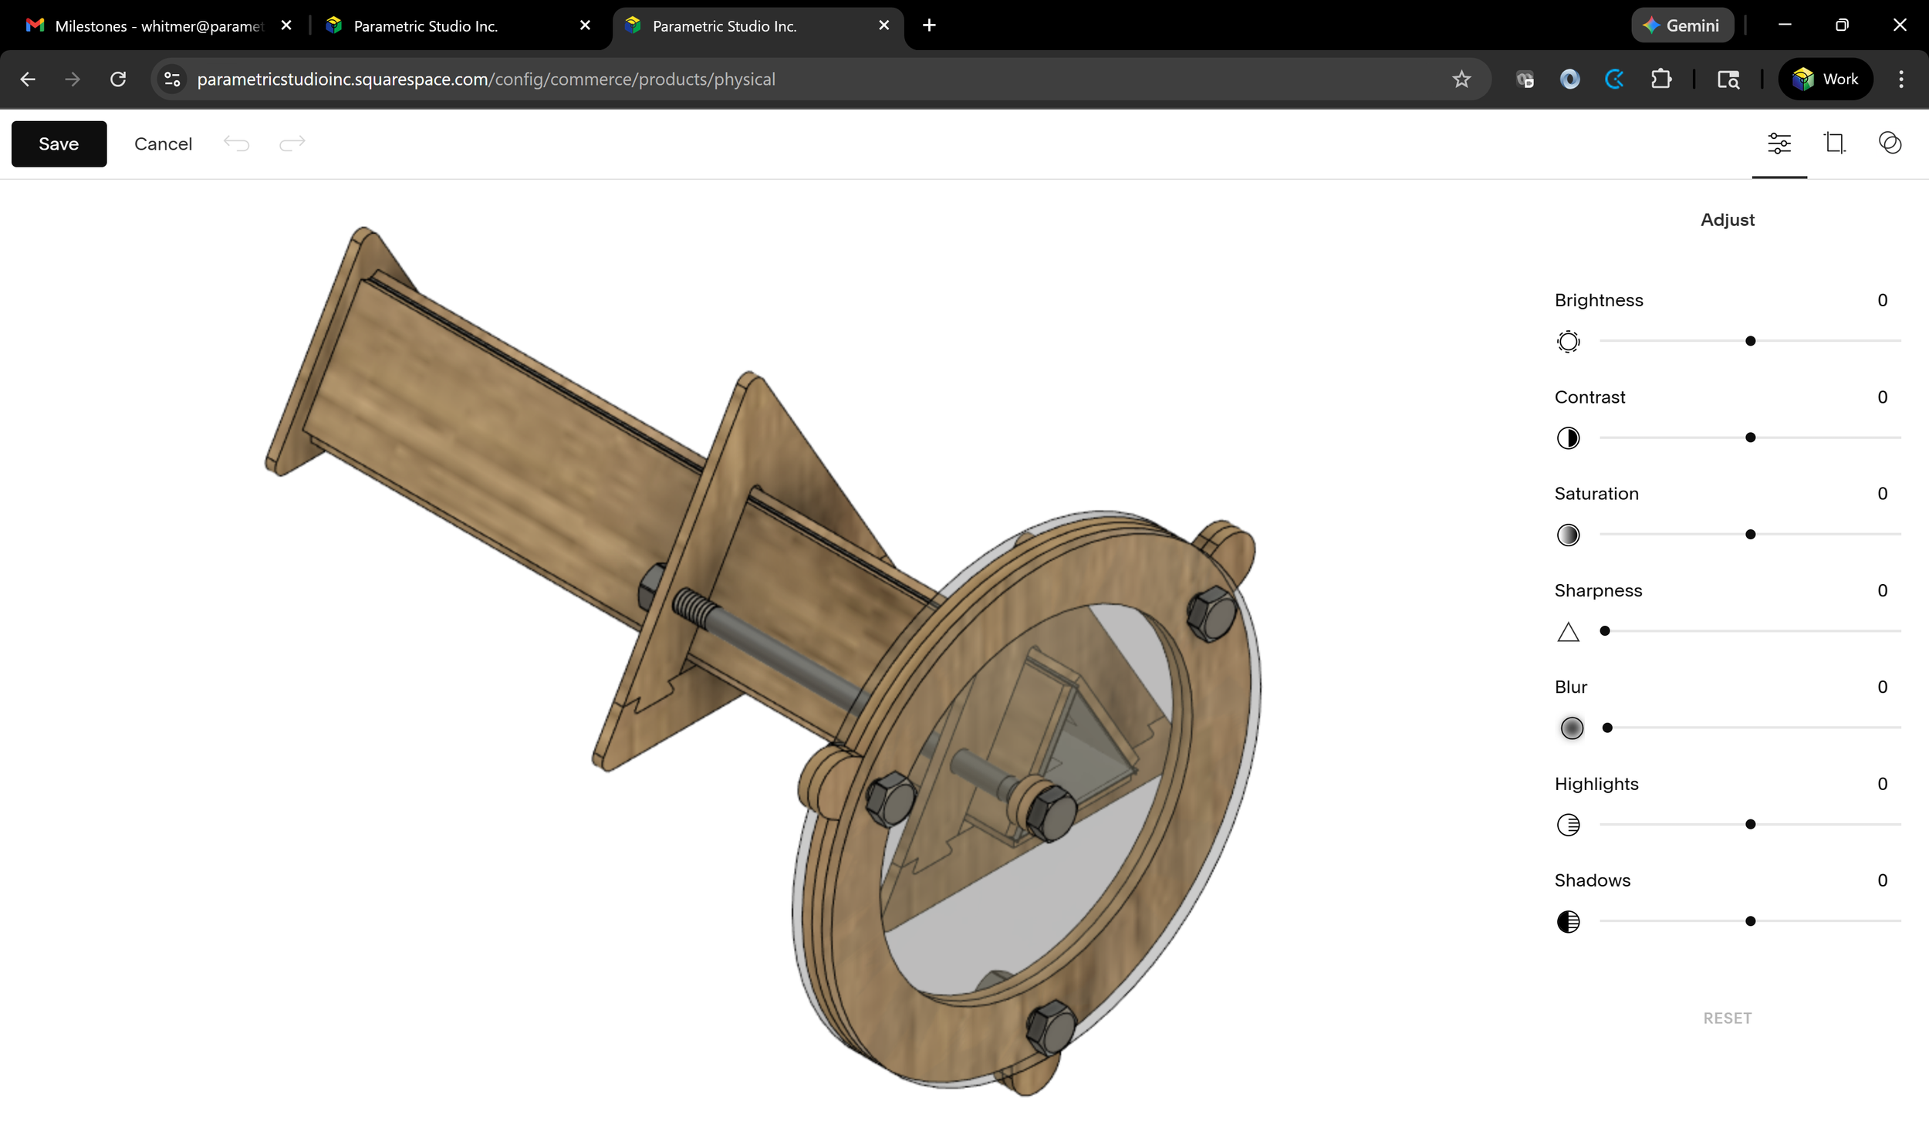Click the redo arrow icon
Screen dimensions: 1929x1145
pyautogui.click(x=292, y=144)
